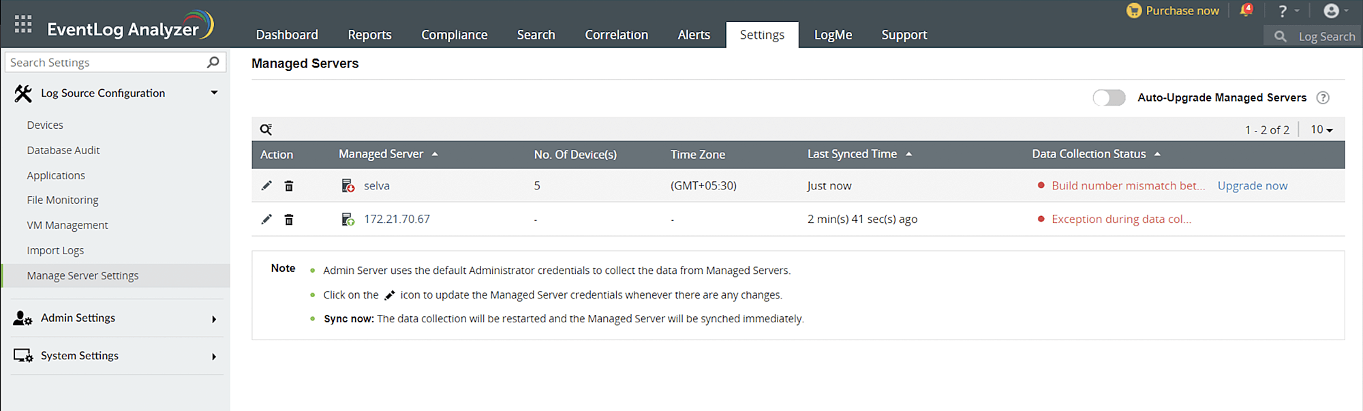The image size is (1363, 411).
Task: Switch to the Reports tab
Action: pyautogui.click(x=369, y=35)
